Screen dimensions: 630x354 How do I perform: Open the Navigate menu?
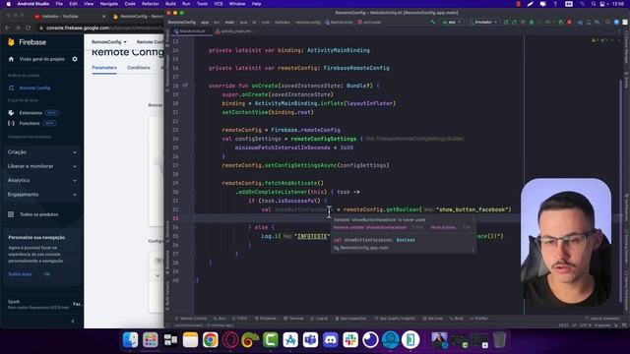[x=109, y=4]
